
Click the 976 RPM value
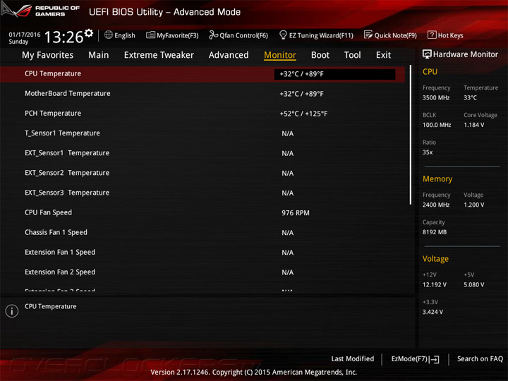[x=296, y=213]
